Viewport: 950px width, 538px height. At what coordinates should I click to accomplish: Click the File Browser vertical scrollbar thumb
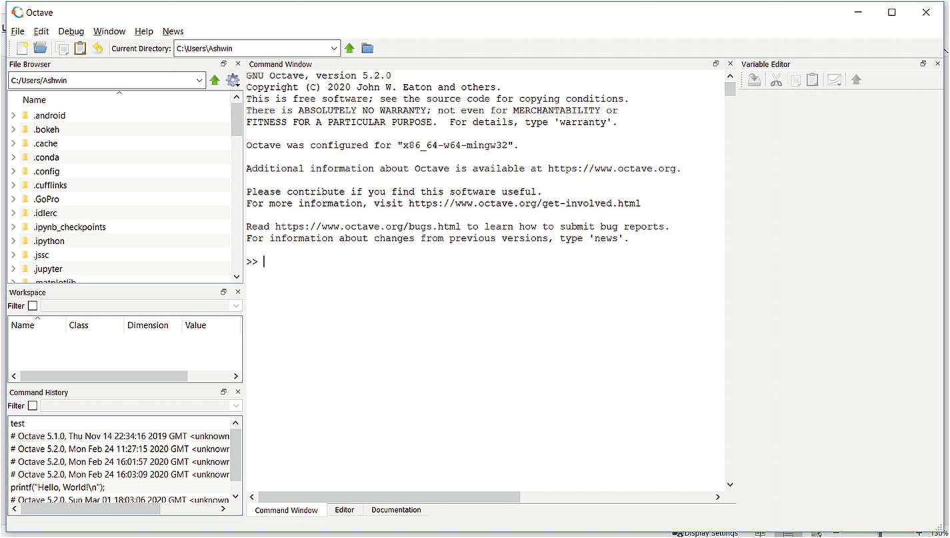(x=237, y=120)
